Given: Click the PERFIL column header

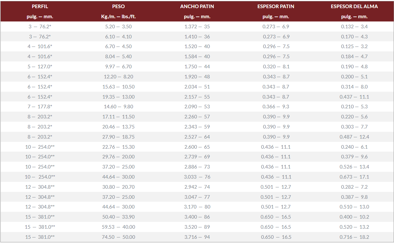Looking at the screenshot, I should [x=40, y=7].
